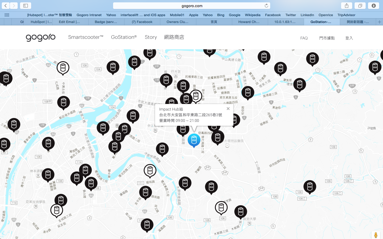
Task: Open the Smartscooter™ page
Action: click(86, 37)
